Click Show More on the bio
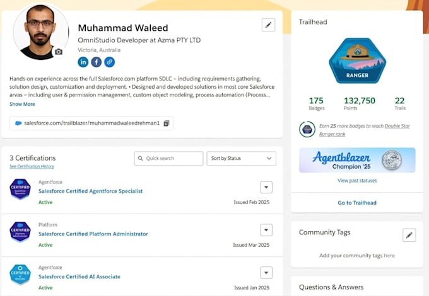The image size is (429, 296). pos(22,104)
